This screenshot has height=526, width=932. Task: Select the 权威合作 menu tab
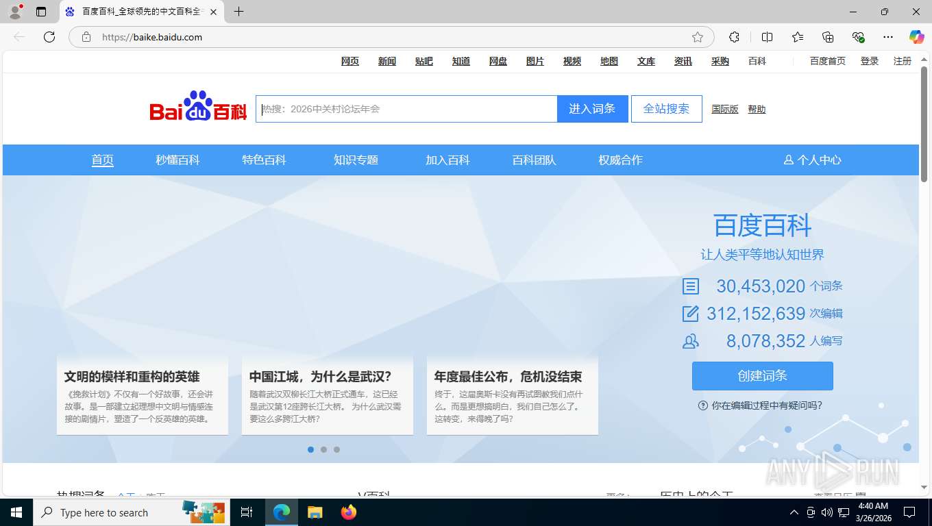(x=620, y=160)
